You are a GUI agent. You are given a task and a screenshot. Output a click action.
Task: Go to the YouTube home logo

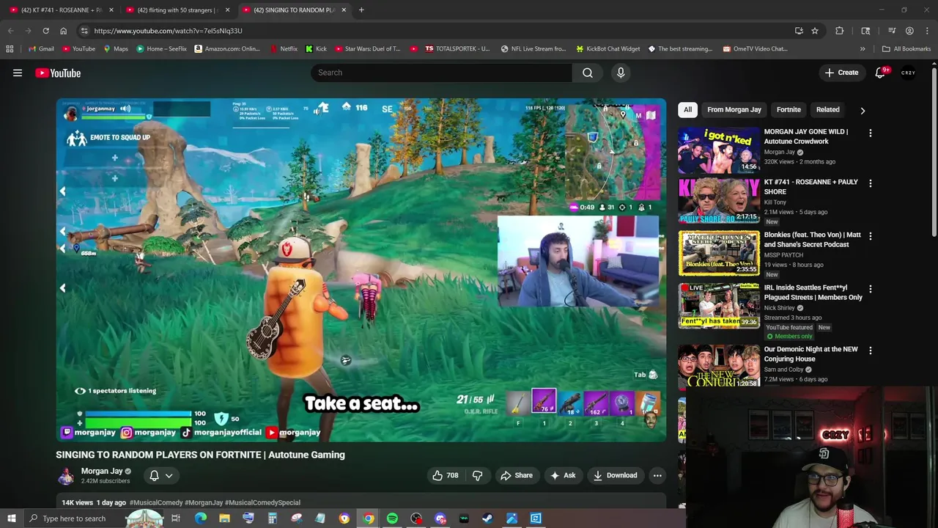click(58, 73)
